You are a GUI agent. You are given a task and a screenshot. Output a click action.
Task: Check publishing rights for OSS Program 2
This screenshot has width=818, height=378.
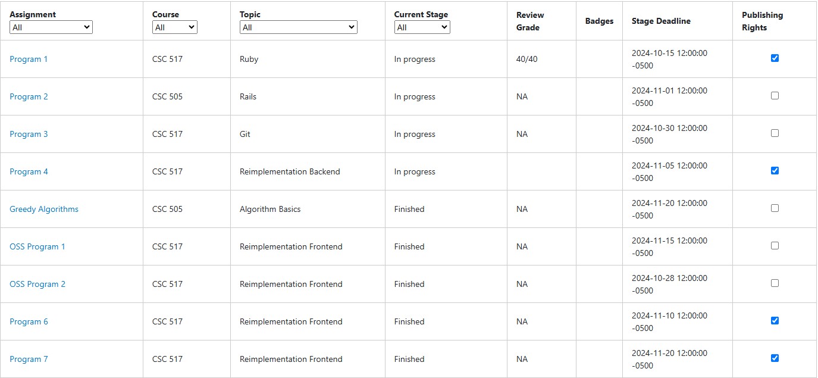(x=775, y=283)
